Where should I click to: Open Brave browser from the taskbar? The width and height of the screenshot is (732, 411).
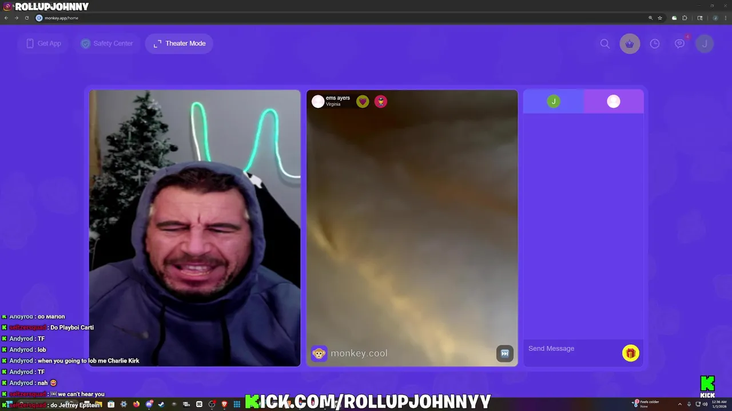(224, 404)
